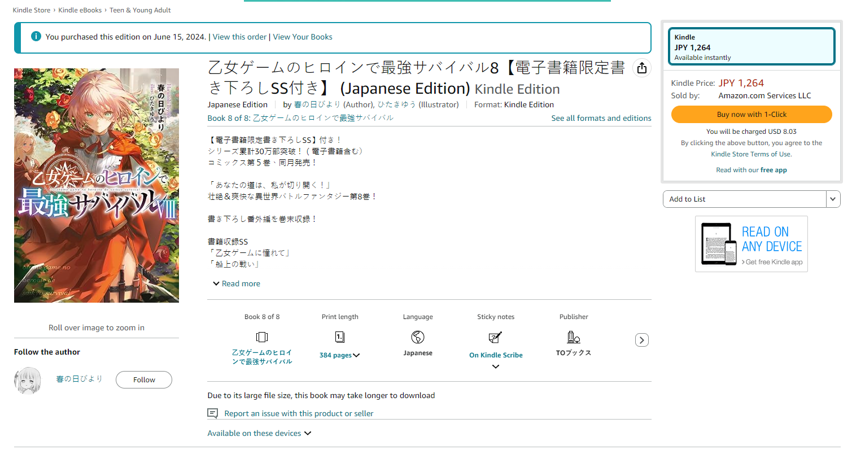This screenshot has height=454, width=852.
Task: Click the report issue speech bubble icon
Action: tap(212, 413)
